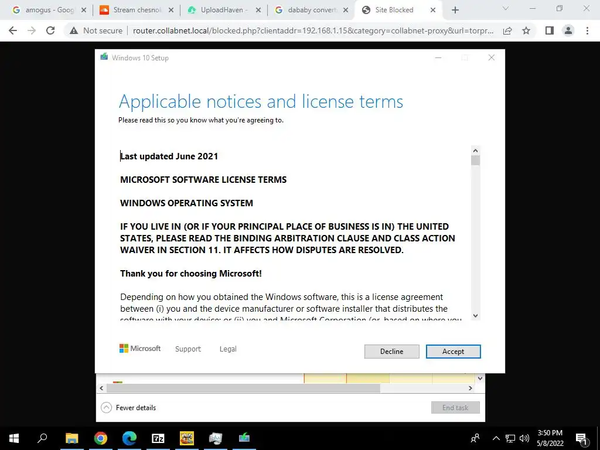Click the router.collabnet.local address bar
The height and width of the screenshot is (450, 600).
click(x=313, y=30)
